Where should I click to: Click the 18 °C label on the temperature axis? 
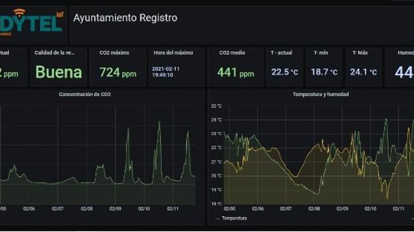click(216, 203)
